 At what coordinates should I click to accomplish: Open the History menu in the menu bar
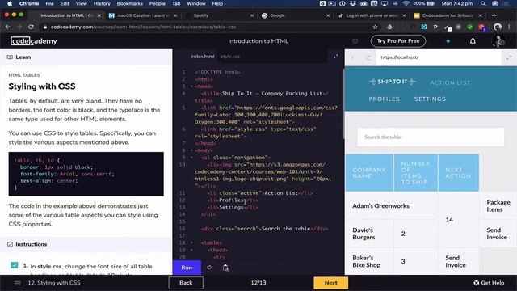pyautogui.click(x=102, y=3)
